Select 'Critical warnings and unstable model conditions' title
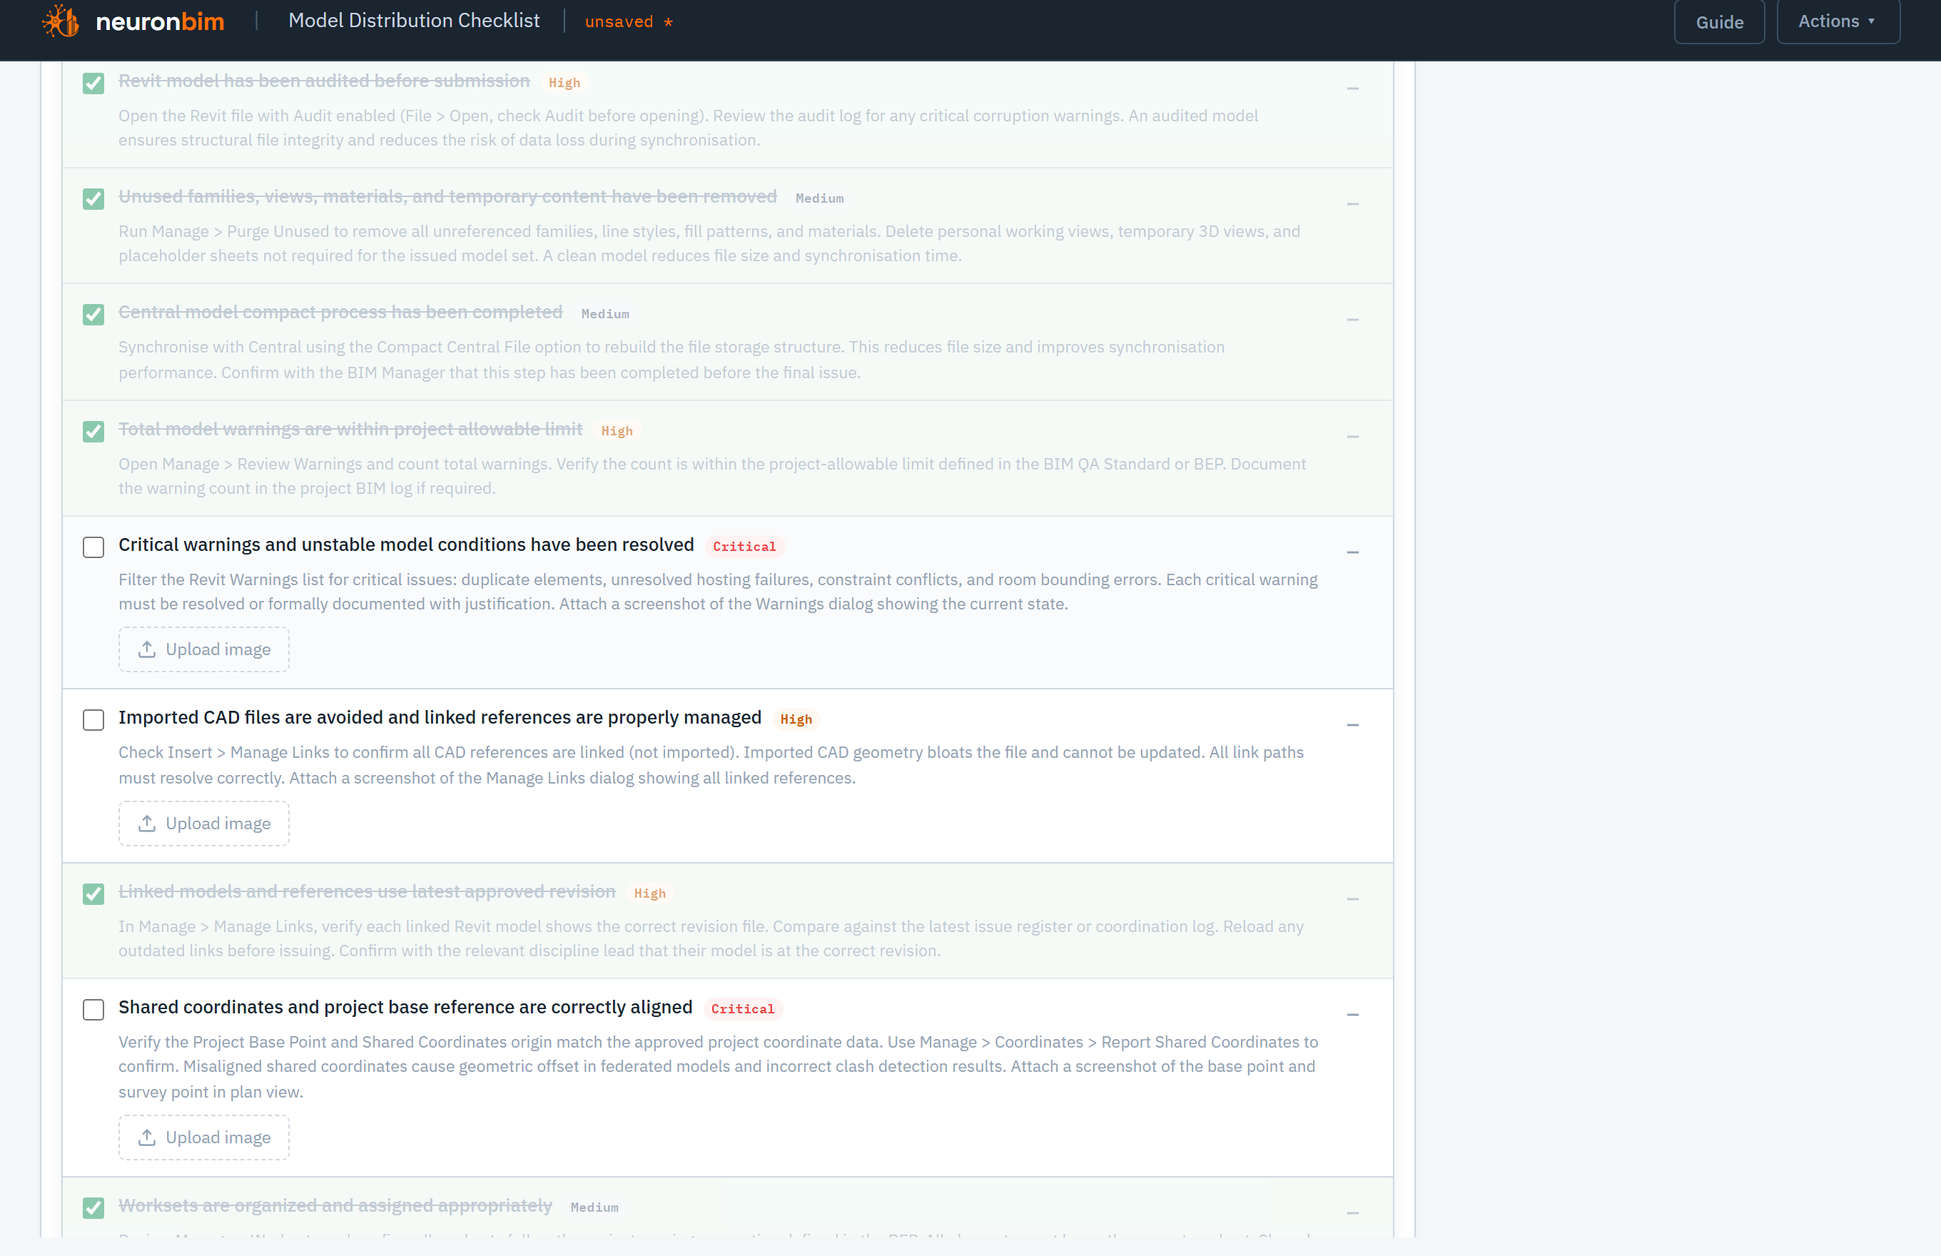 [x=406, y=545]
